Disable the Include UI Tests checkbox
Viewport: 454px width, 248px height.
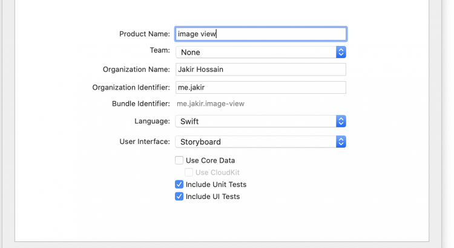pyautogui.click(x=179, y=197)
